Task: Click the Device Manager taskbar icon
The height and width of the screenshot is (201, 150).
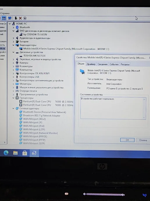Action: (x=34, y=153)
